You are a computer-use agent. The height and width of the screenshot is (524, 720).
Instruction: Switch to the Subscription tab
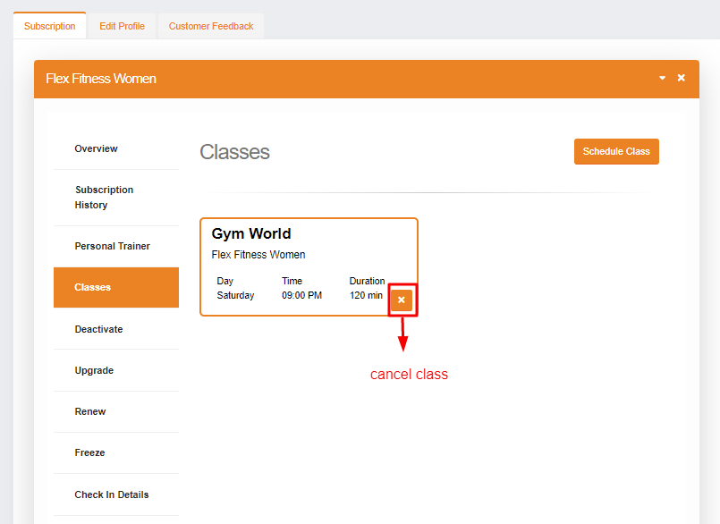pos(50,26)
